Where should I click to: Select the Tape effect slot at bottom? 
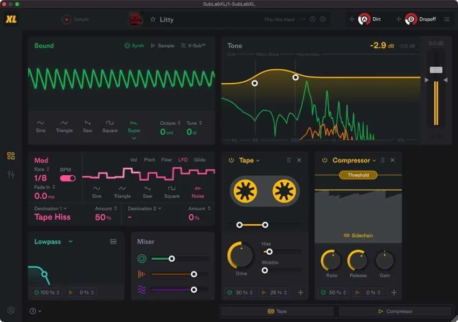[x=277, y=311]
